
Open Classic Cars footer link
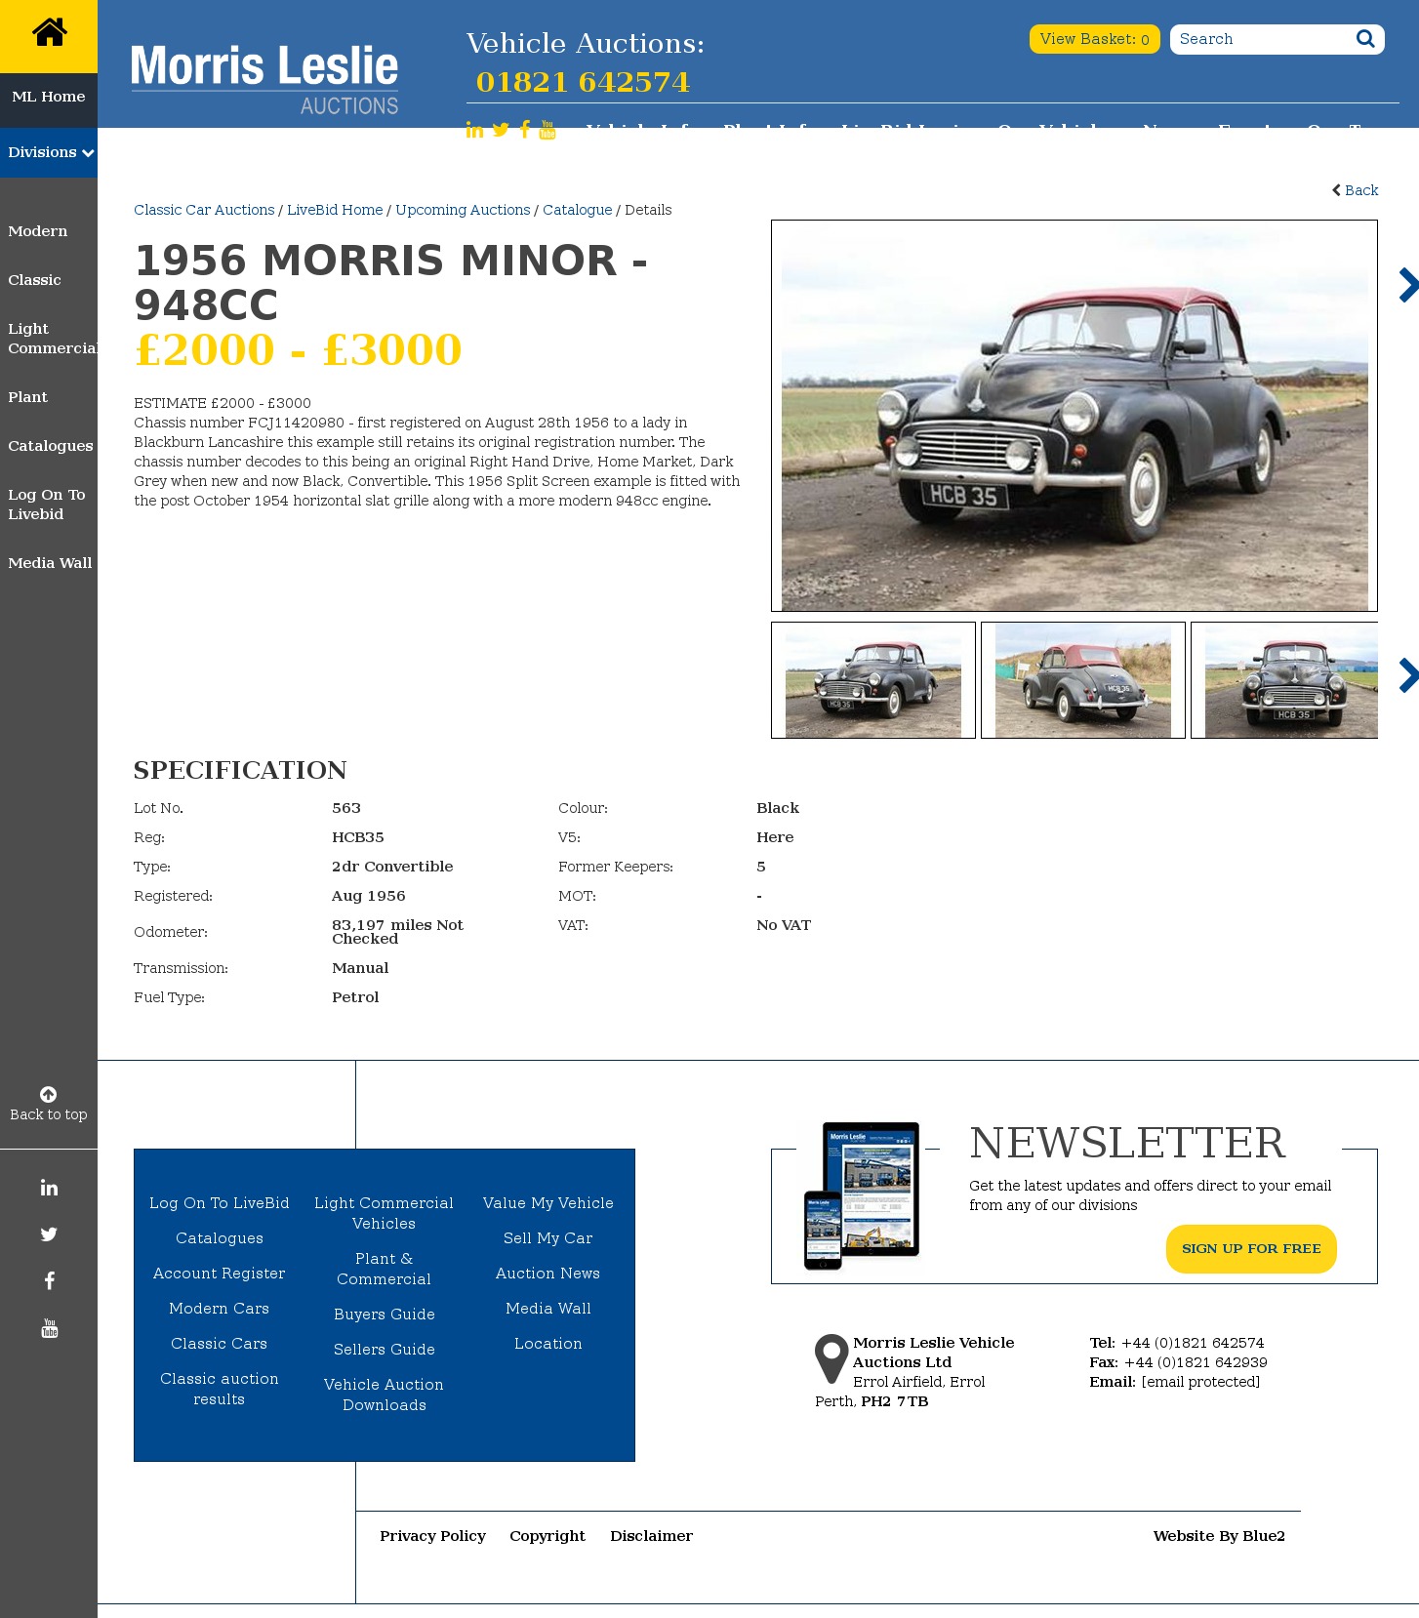pyautogui.click(x=220, y=1344)
